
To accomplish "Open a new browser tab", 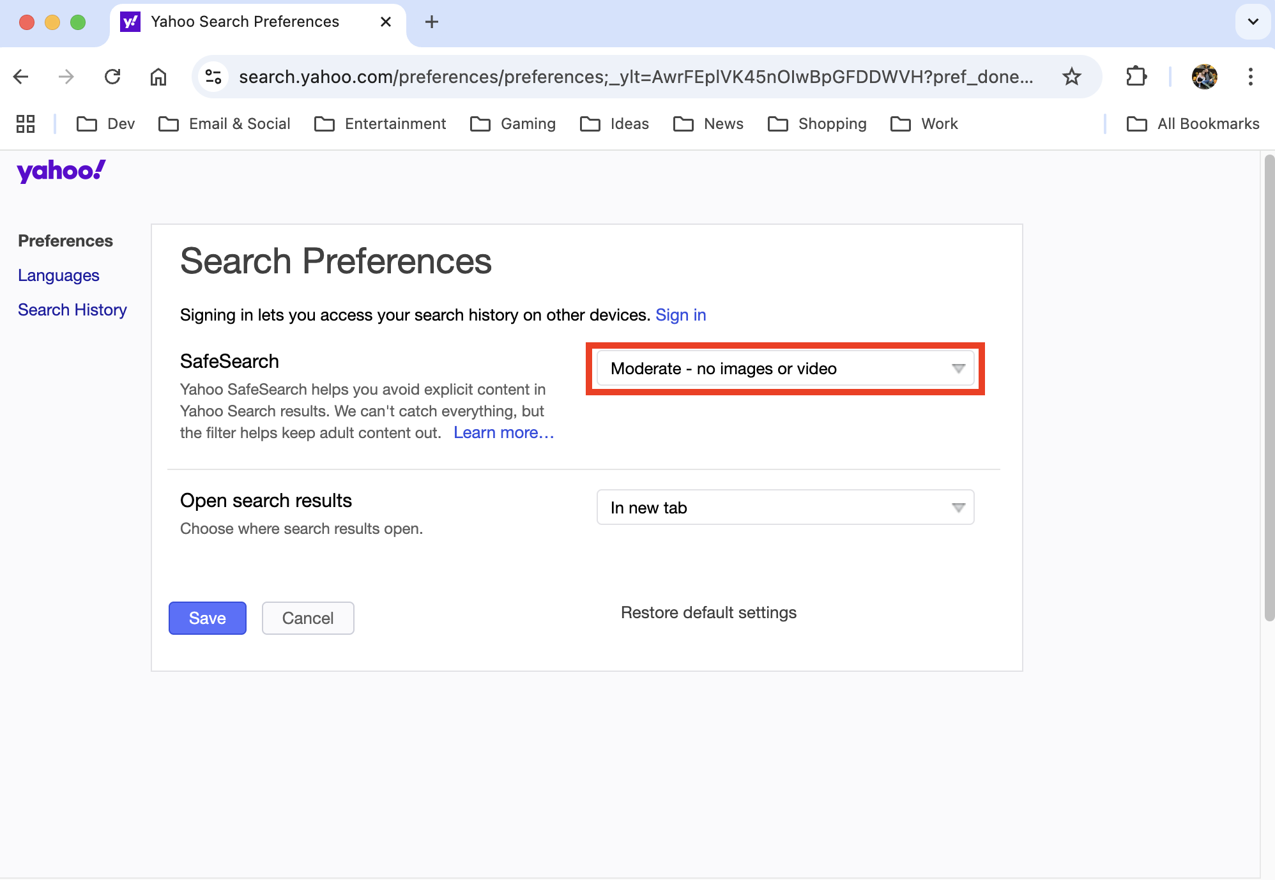I will coord(432,22).
